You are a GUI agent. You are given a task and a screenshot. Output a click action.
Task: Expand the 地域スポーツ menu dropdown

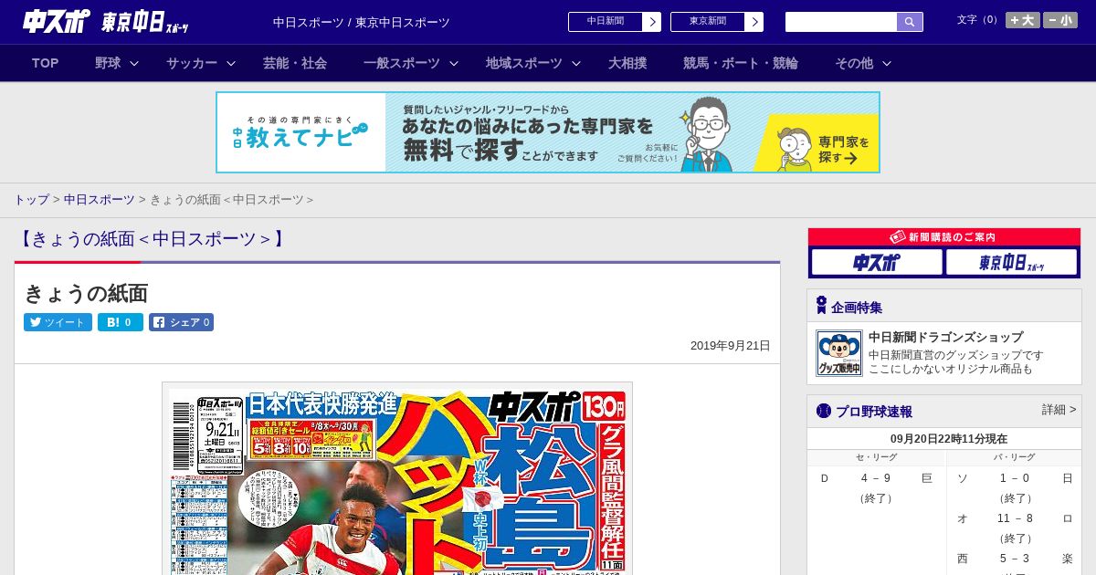[x=533, y=63]
